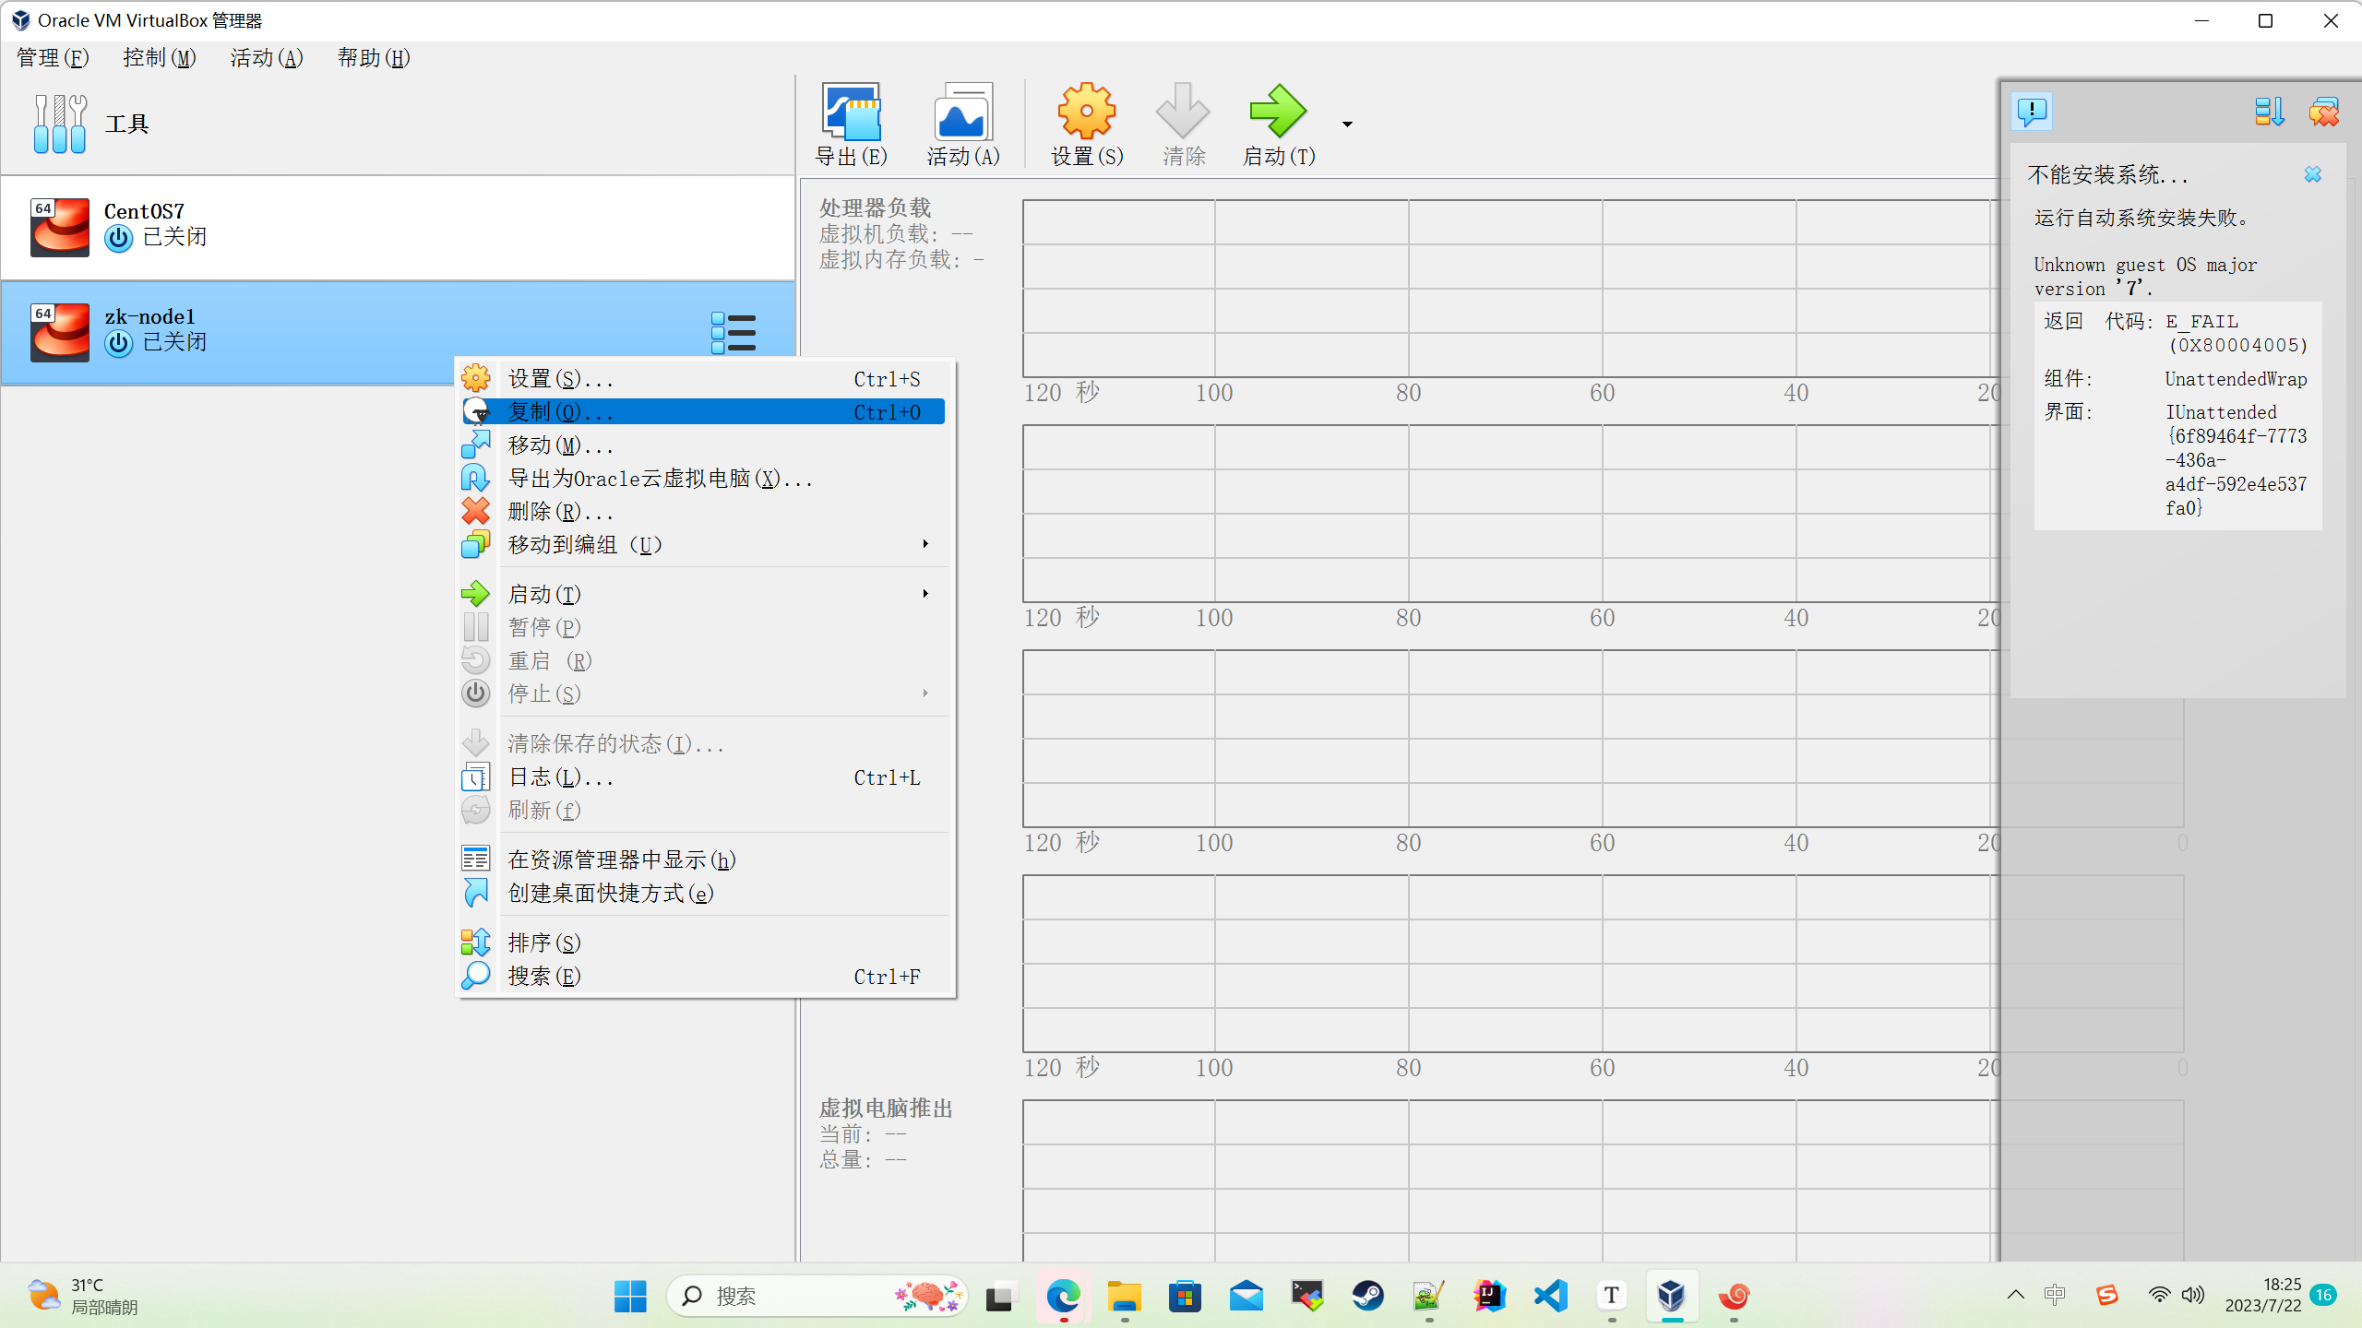Choose 在资源管理器中显示(h) entry
The image size is (2362, 1328).
click(x=703, y=860)
